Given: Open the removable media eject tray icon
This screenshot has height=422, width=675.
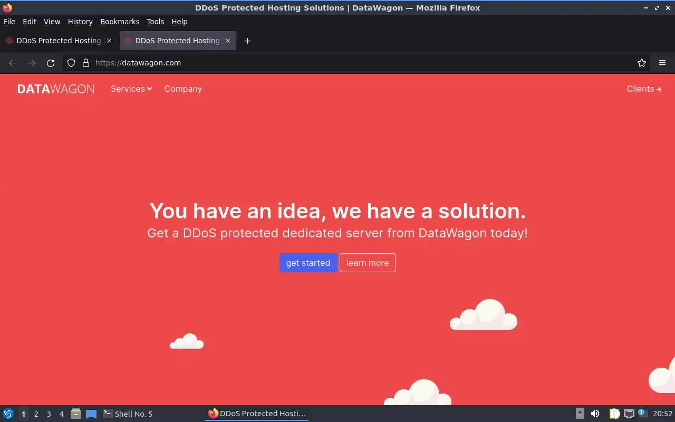Looking at the screenshot, I should [580, 414].
